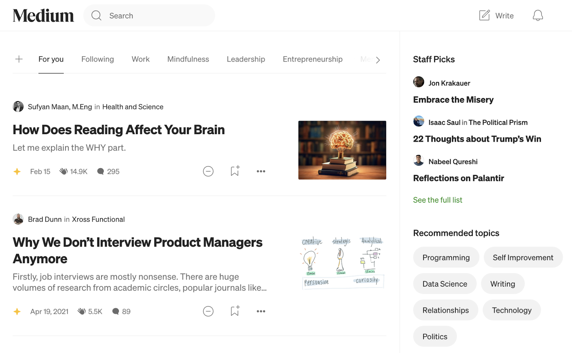This screenshot has width=572, height=353.
Task: Expand more topics with the right chevron
Action: [x=379, y=60]
